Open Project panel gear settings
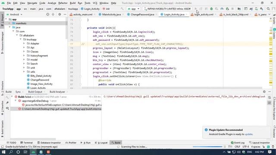The height and width of the screenshot is (155, 276). pyautogui.click(x=60, y=14)
